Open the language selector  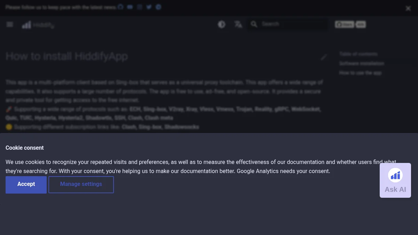(x=238, y=24)
